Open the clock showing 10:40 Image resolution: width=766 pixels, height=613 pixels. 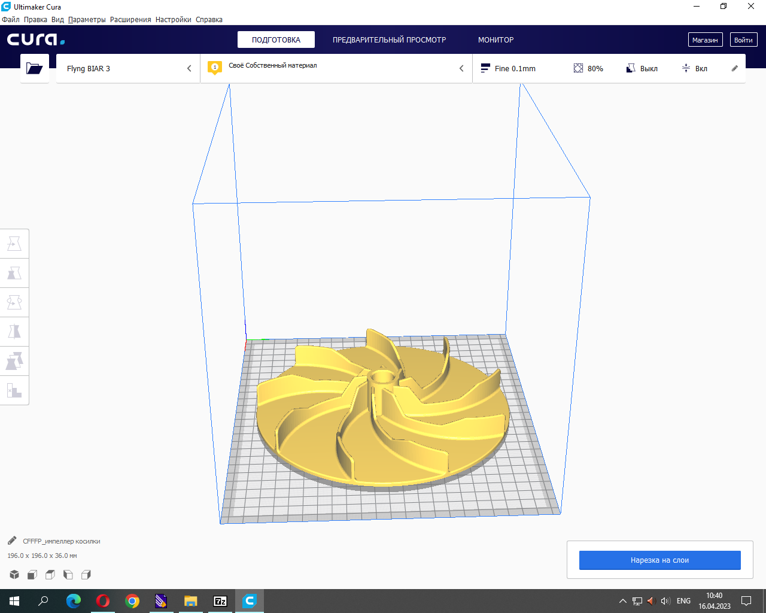715,601
